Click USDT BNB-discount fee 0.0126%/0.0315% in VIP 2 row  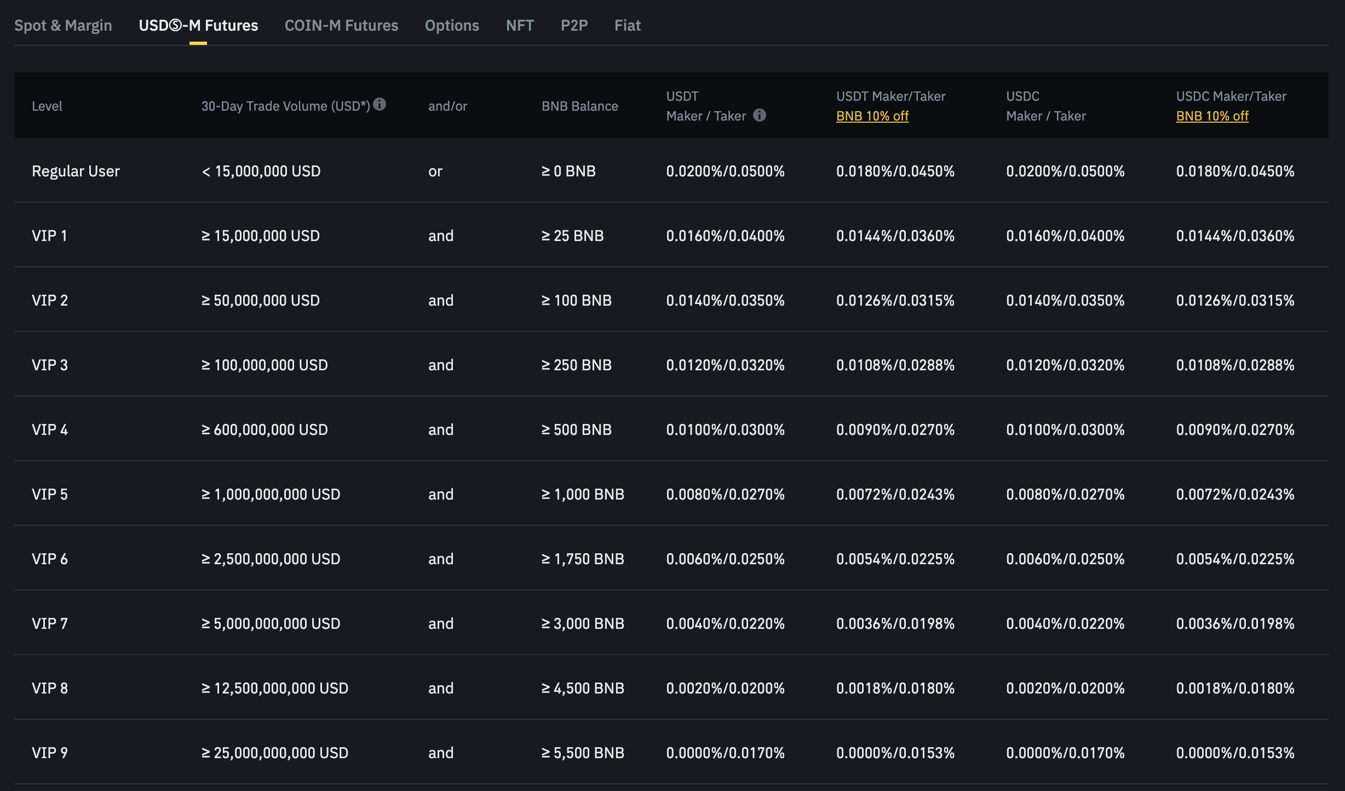[895, 300]
